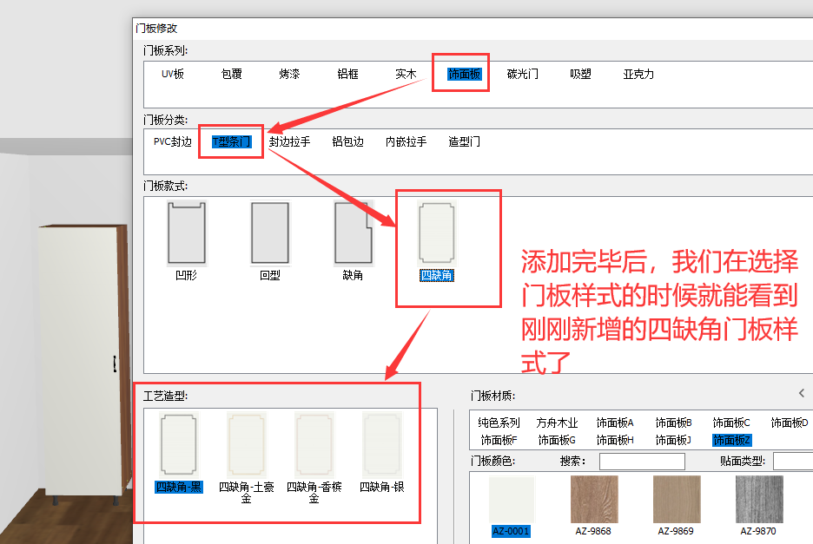
Task: Select the 方舟木业 material group
Action: 557,423
